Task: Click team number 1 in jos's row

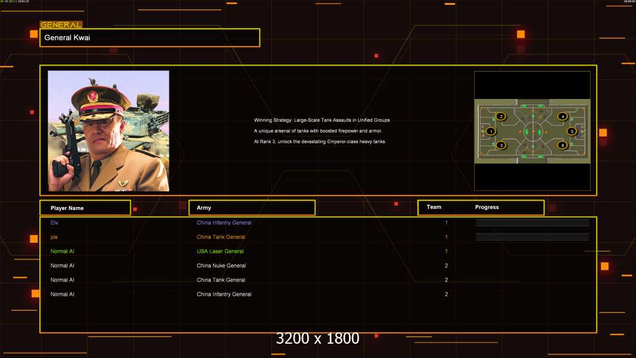Action: pyautogui.click(x=446, y=237)
